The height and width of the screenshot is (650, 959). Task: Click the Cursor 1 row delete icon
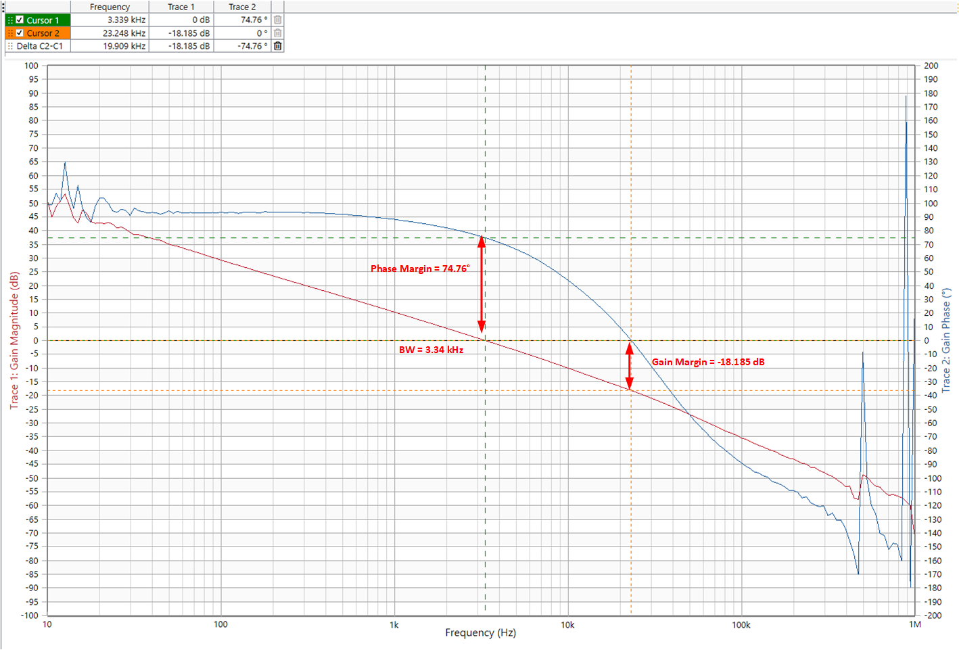(278, 20)
